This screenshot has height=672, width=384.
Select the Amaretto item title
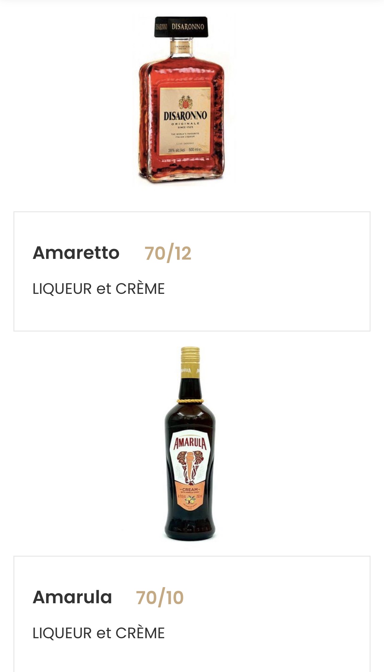click(76, 253)
